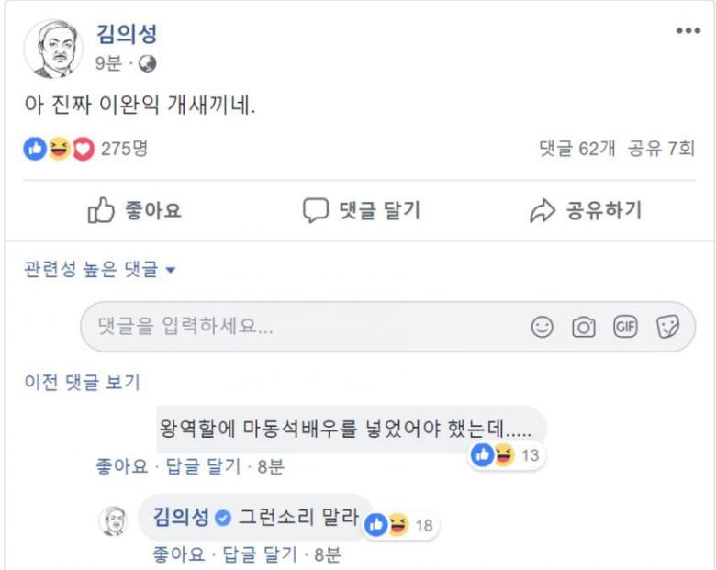The width and height of the screenshot is (716, 570).
Task: Open the 공유 7회 shares count link
Action: (x=661, y=149)
